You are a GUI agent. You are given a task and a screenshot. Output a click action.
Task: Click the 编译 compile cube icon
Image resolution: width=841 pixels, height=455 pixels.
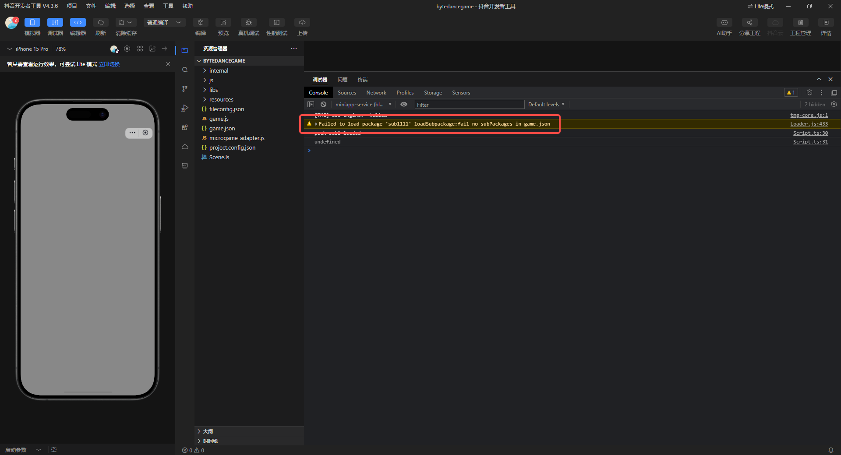pos(201,22)
